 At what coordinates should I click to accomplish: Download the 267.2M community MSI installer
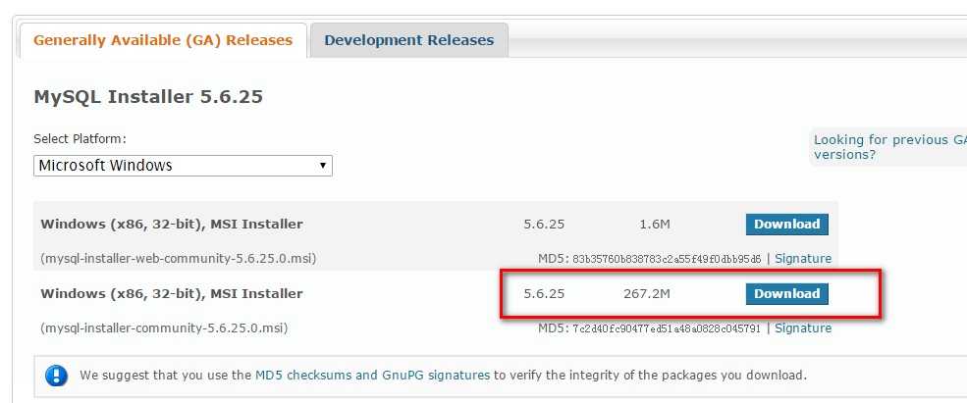tap(787, 294)
